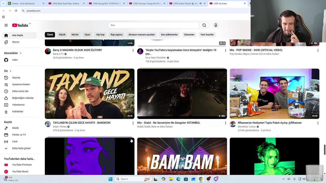Open options for POP SMOKE DIOR mix

coord(318,50)
